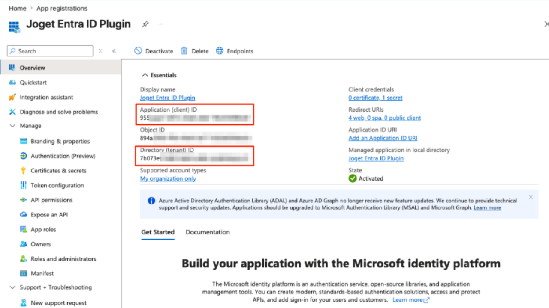Viewport: 549px width, 308px height.
Task: Open Roles and administrators
Action: [63, 259]
